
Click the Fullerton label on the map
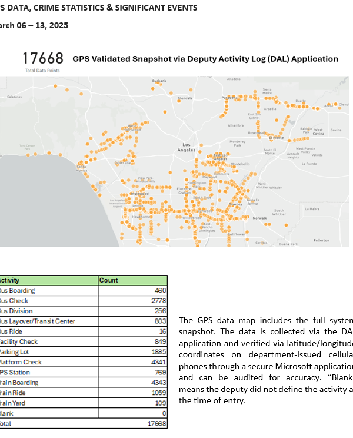(321, 240)
